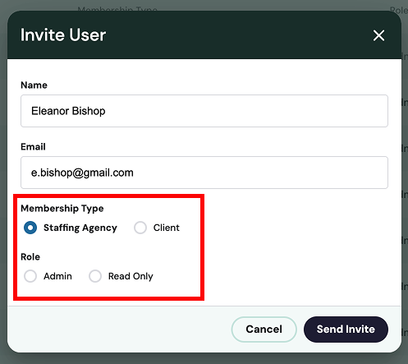408x364 pixels.
Task: Click the "Email" field label
Action: pos(33,147)
